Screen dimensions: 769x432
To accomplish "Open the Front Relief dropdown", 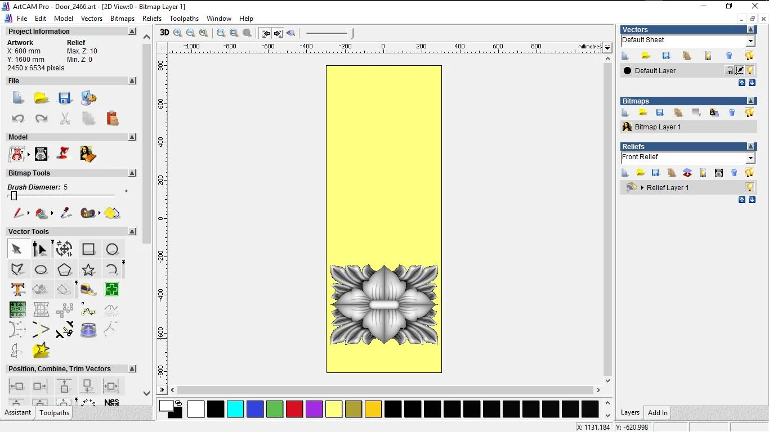I will coord(750,158).
